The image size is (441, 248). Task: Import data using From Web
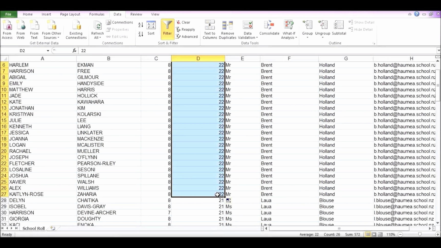[21, 29]
